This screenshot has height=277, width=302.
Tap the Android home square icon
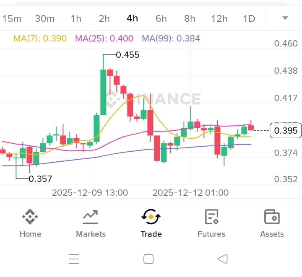click(148, 259)
